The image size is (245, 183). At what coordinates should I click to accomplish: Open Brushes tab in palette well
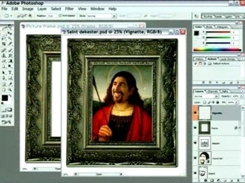[208, 16]
